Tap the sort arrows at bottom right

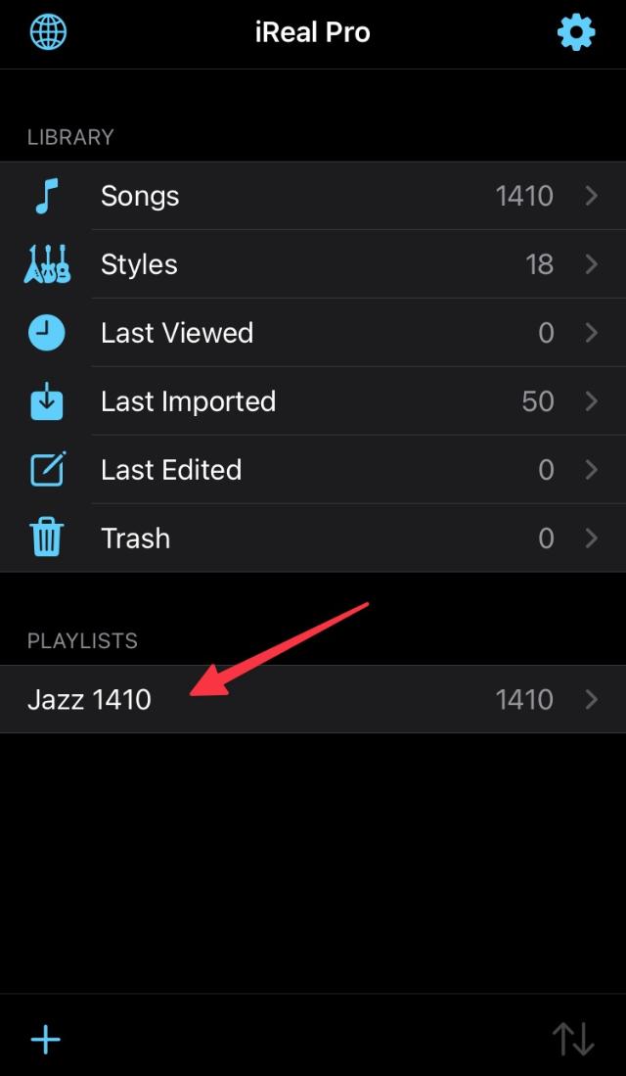pyautogui.click(x=575, y=1040)
